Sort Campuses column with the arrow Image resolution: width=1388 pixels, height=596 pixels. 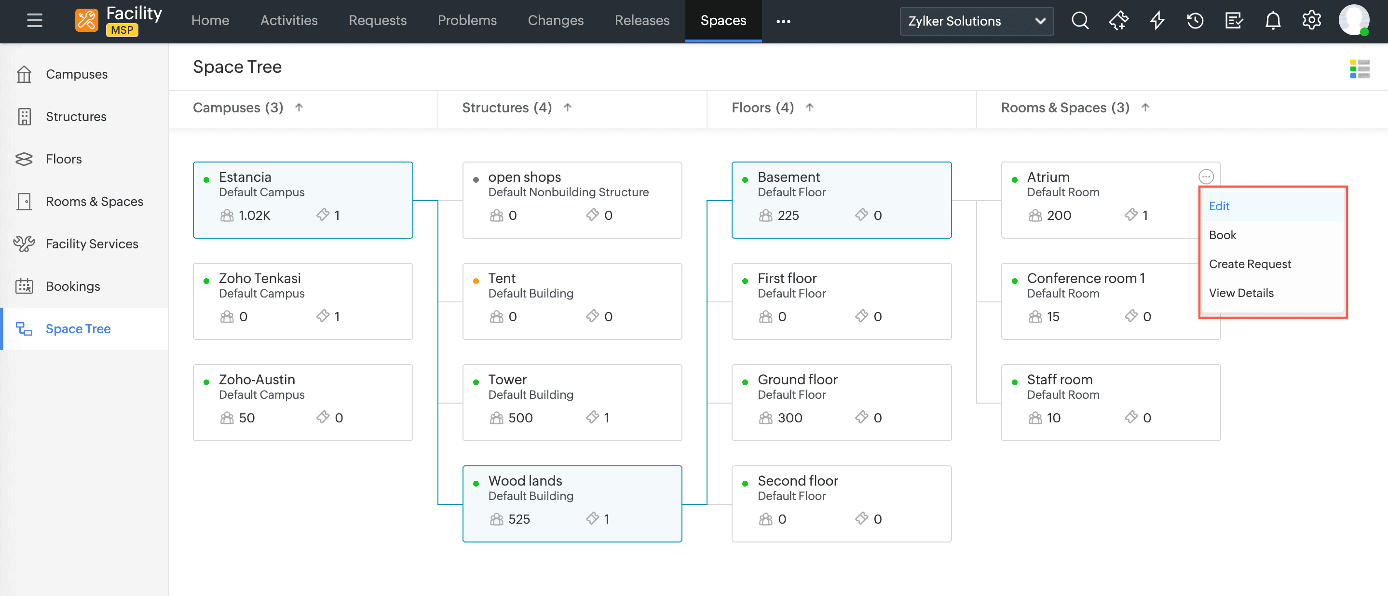(299, 107)
